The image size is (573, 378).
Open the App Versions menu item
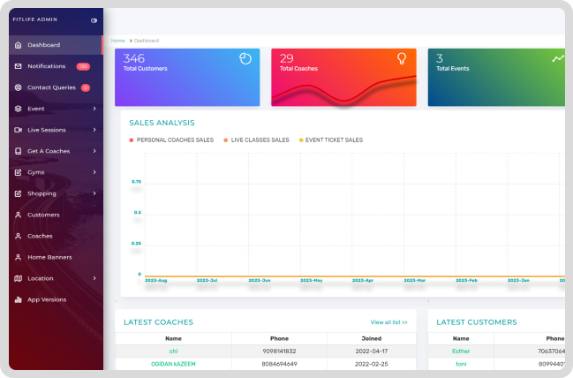pos(56,299)
